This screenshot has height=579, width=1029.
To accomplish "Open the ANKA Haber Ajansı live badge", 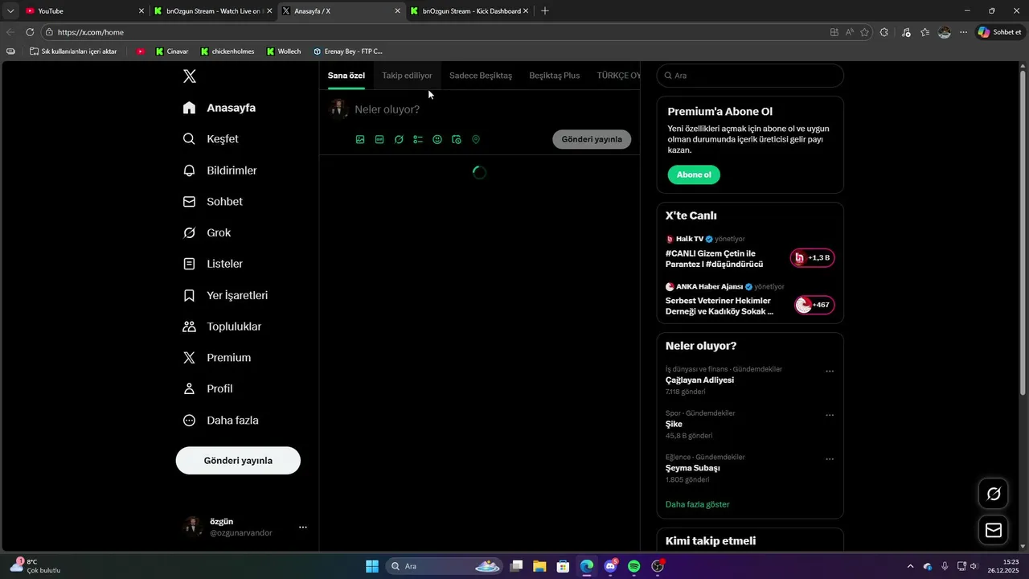I will pyautogui.click(x=814, y=305).
